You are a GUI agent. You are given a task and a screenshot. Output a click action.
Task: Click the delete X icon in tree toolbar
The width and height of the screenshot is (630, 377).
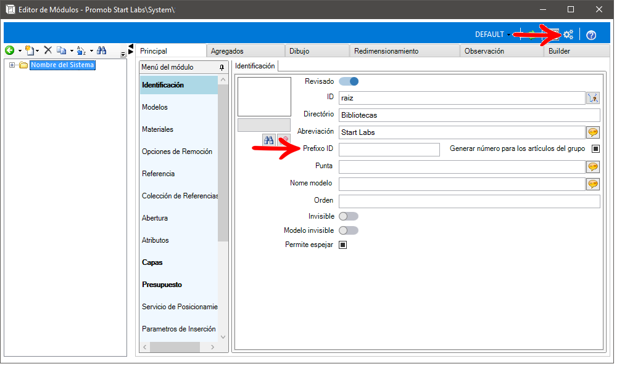48,51
